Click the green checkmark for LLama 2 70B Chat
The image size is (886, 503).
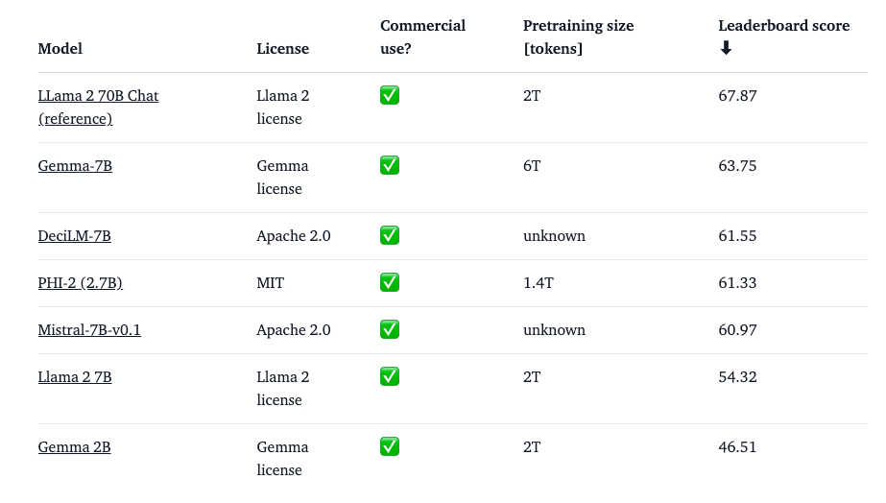pyautogui.click(x=390, y=95)
